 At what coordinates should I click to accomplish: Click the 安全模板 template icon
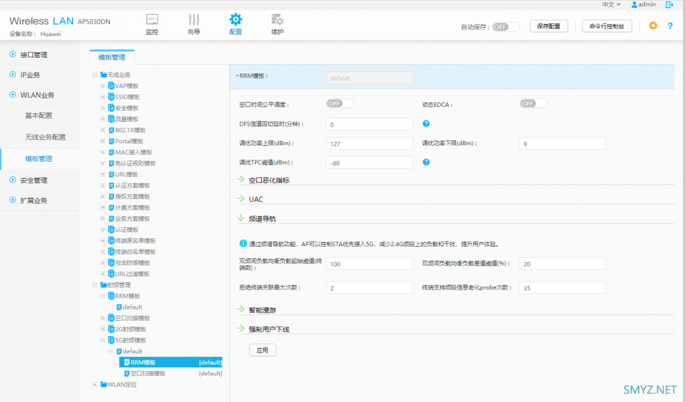click(112, 108)
